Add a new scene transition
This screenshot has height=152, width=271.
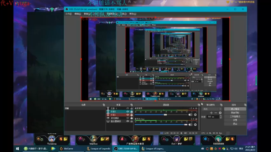click(211, 113)
